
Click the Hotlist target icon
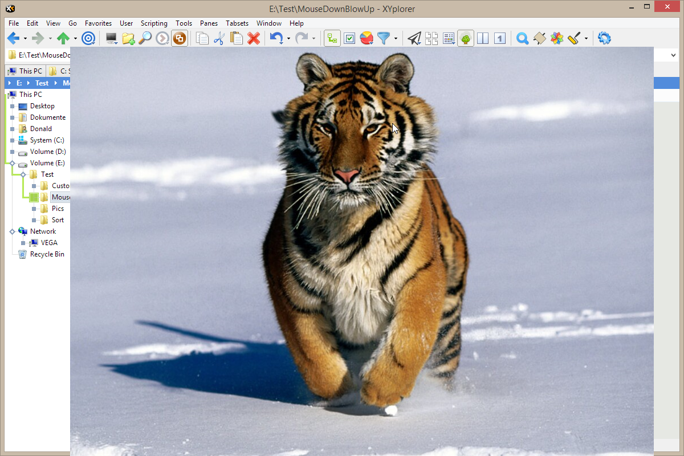point(88,39)
